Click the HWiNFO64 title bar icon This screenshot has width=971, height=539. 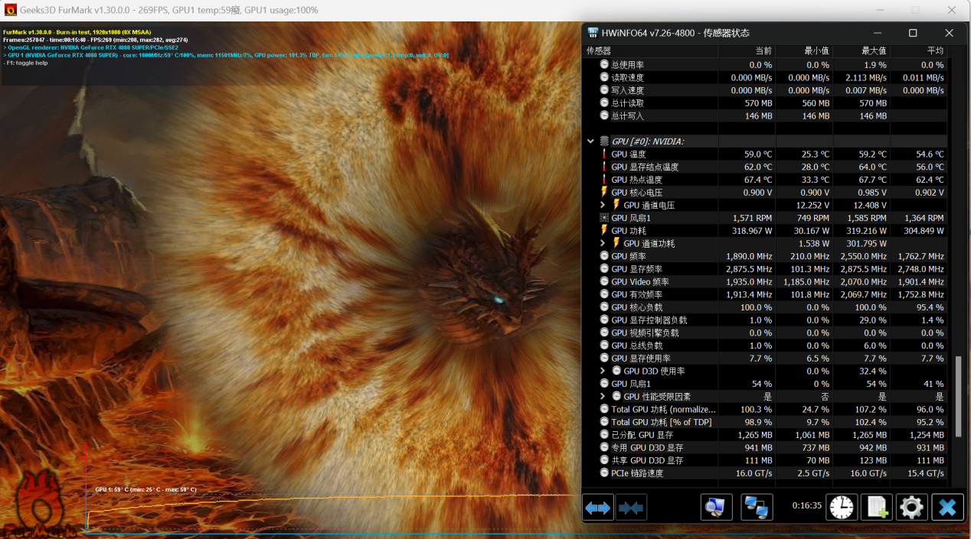click(x=593, y=33)
